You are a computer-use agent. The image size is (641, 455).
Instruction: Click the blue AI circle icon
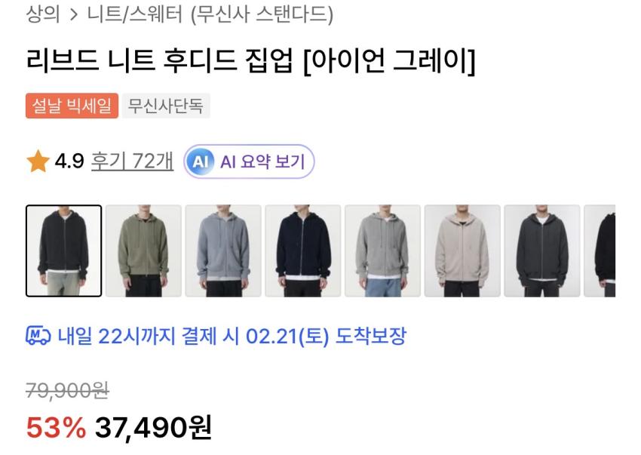point(200,161)
